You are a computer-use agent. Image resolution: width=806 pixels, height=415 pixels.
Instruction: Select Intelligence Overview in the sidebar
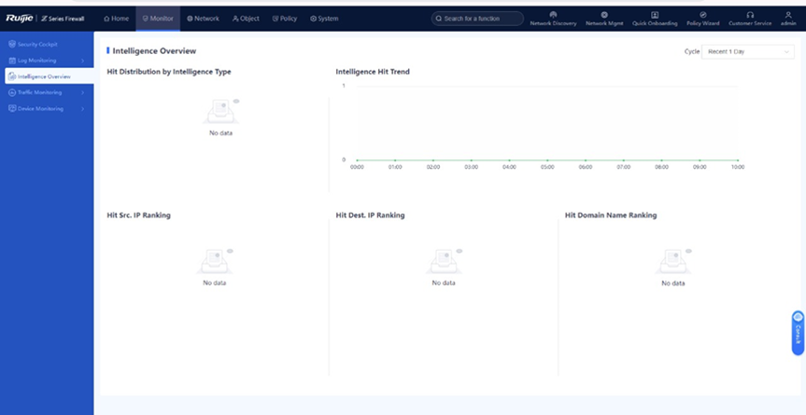click(45, 76)
